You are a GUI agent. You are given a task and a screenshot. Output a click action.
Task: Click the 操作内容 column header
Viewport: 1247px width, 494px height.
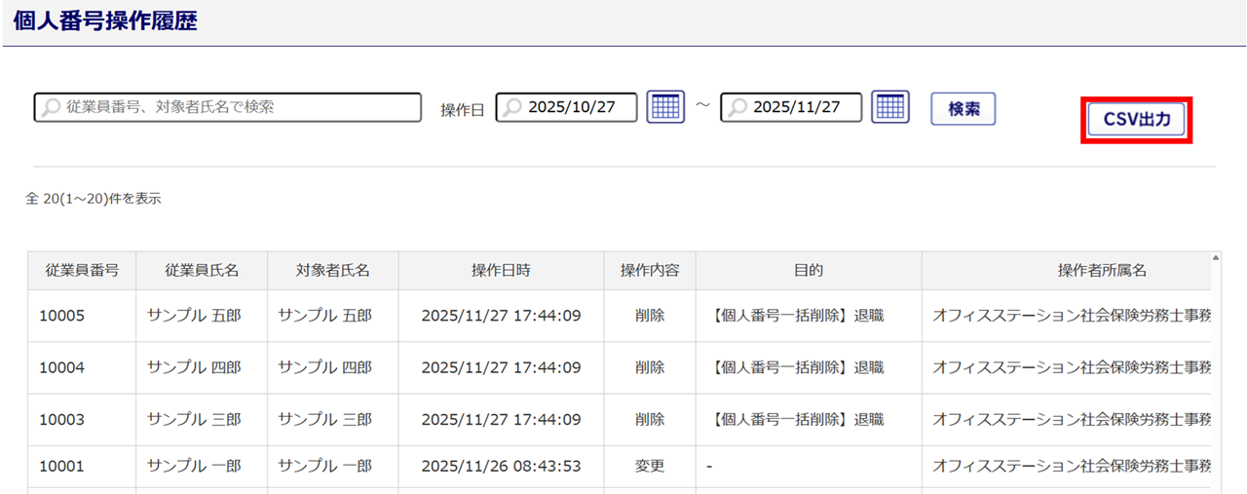pos(650,271)
